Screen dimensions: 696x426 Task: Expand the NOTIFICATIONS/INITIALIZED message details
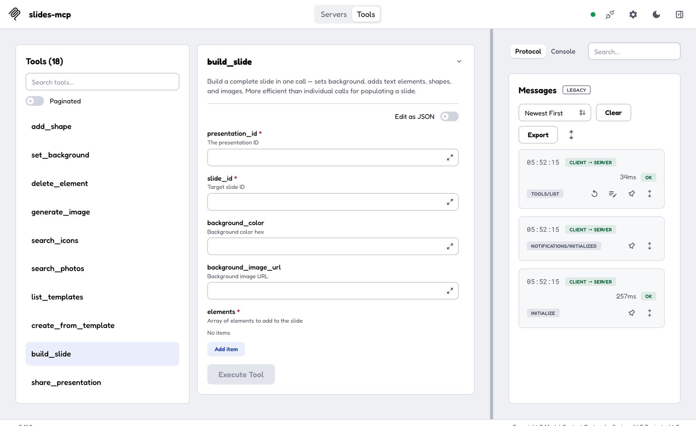(x=649, y=246)
